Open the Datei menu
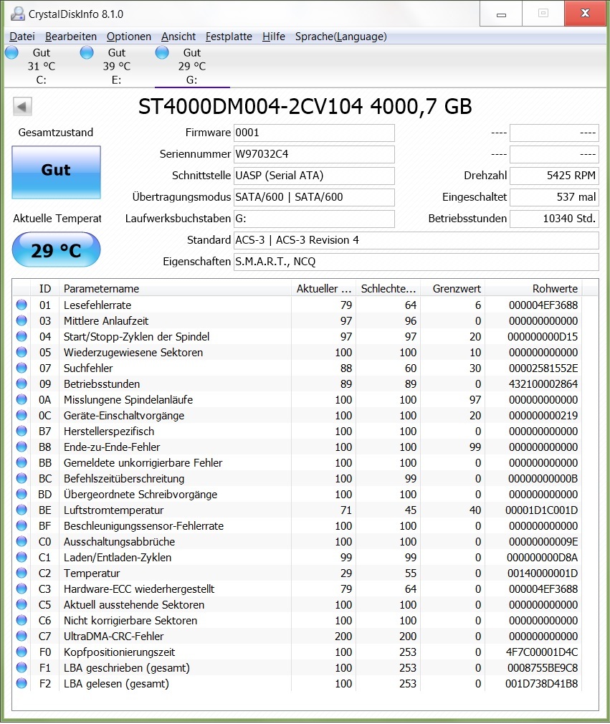Screen dimensions: 610x724 22,37
